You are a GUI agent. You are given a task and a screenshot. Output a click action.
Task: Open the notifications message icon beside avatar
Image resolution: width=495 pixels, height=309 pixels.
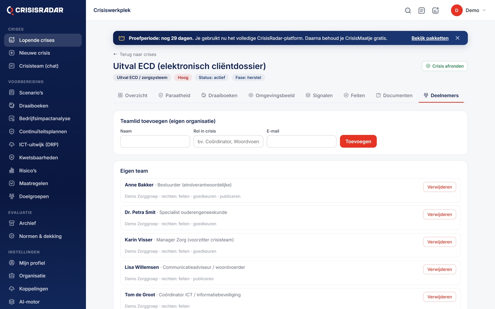tap(435, 10)
